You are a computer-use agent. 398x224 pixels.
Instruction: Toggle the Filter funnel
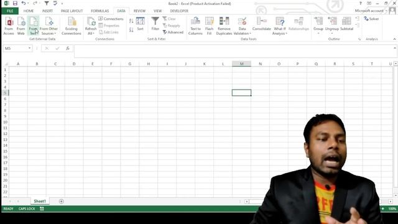(155, 24)
